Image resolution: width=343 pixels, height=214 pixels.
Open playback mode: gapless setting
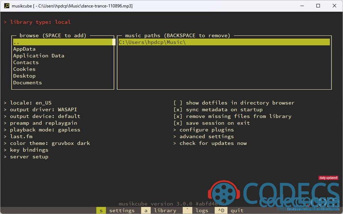point(42,130)
